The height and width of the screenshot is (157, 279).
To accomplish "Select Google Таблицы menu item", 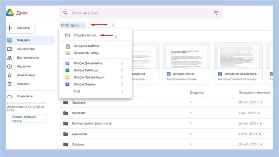I will point(96,70).
